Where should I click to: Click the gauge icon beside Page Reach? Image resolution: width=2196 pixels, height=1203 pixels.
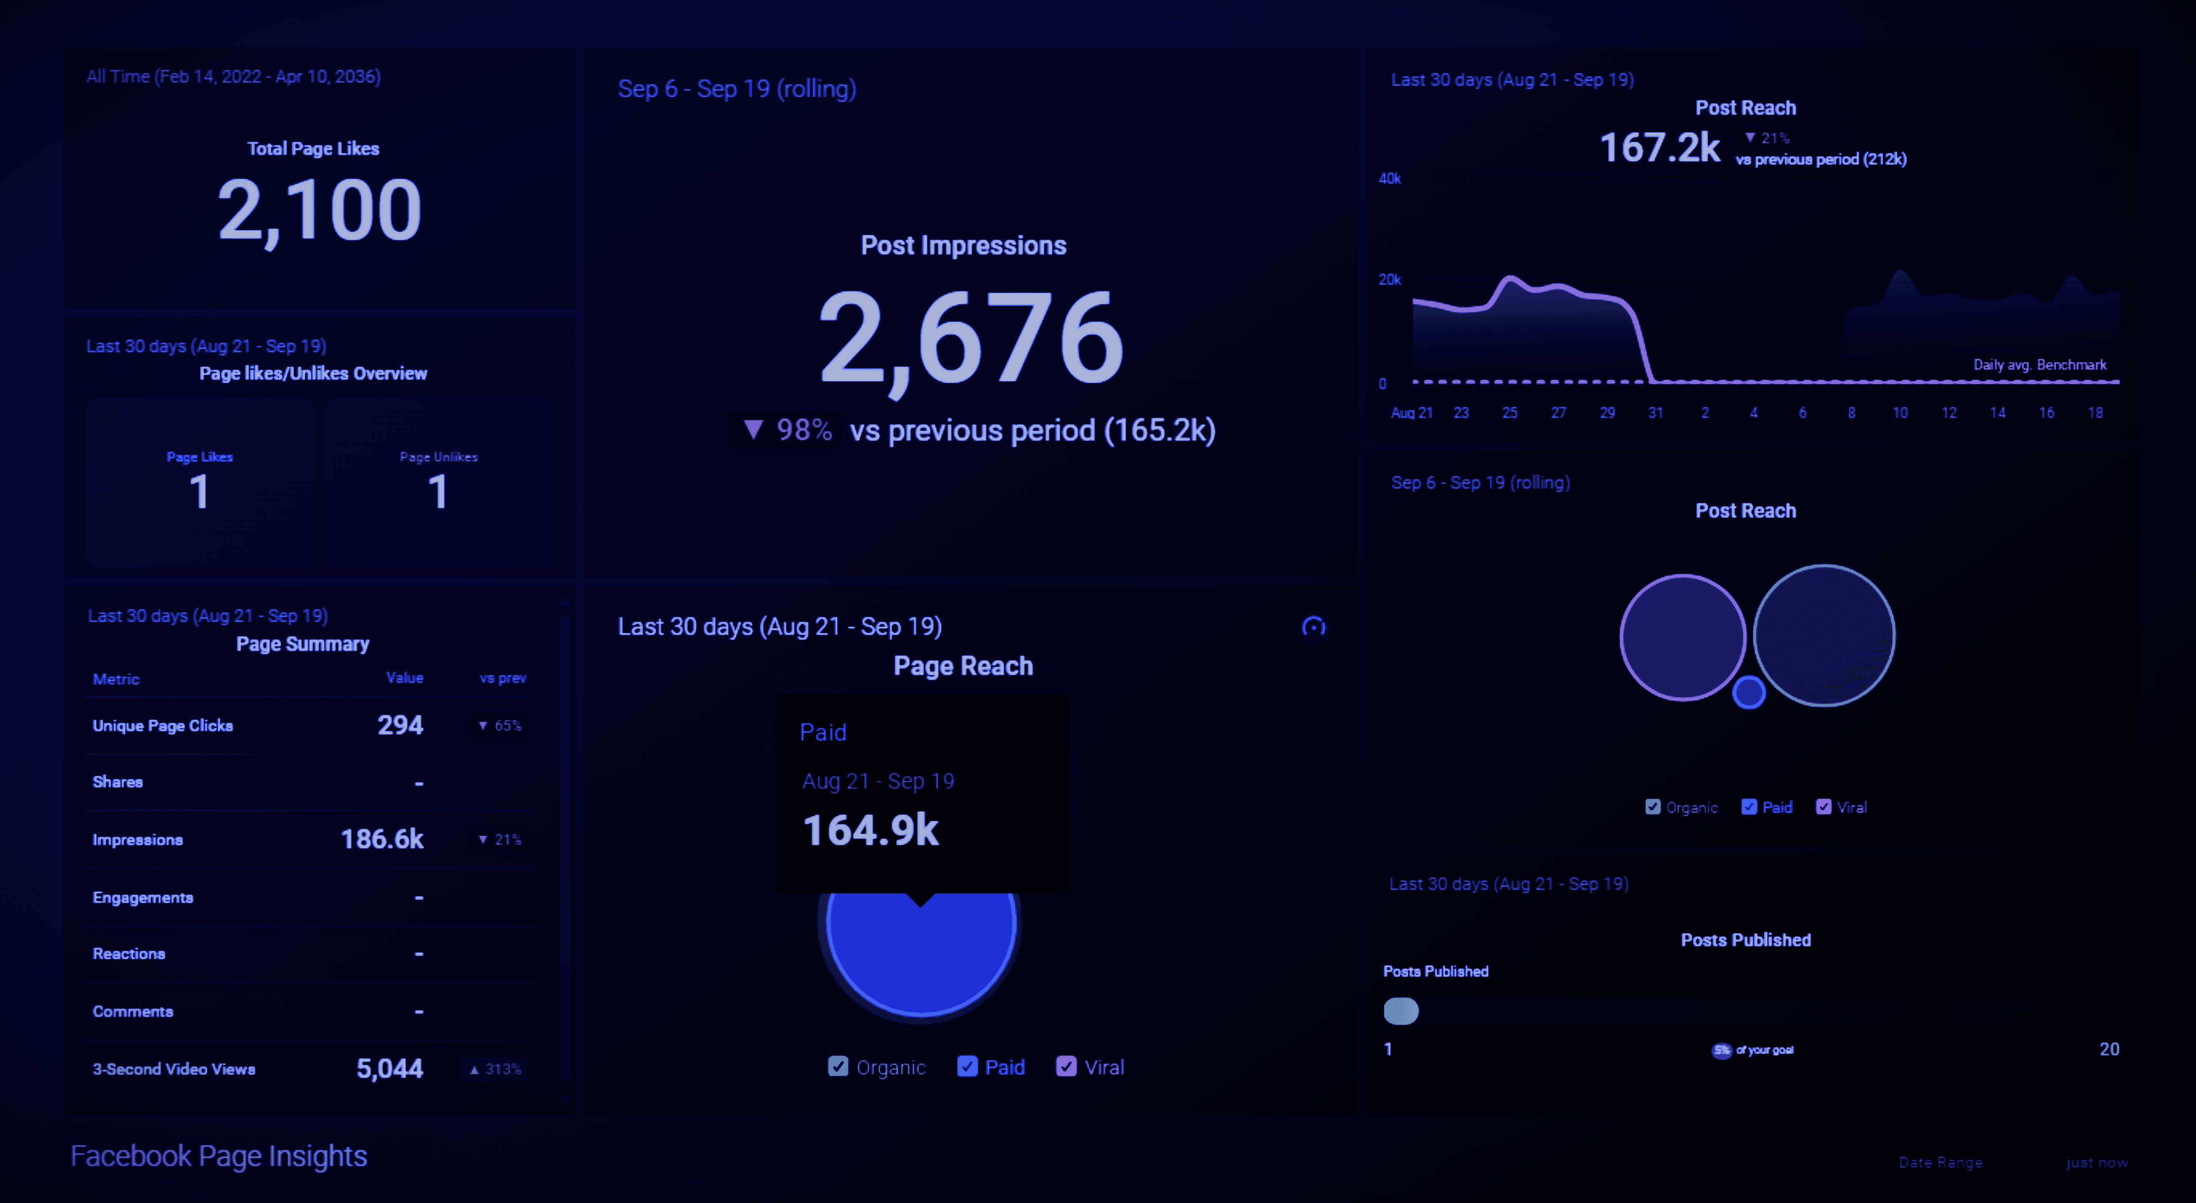[1314, 627]
